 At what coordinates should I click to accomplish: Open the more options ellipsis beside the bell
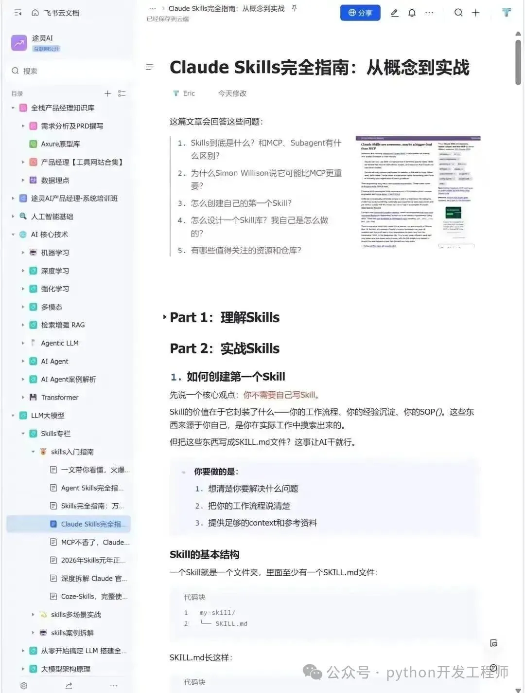click(x=429, y=13)
